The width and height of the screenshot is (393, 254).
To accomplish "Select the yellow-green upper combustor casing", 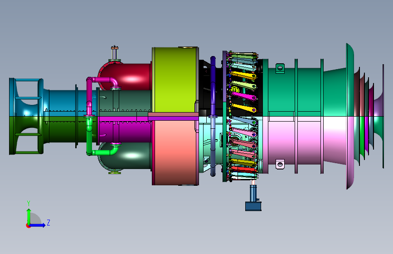I will click(175, 80).
